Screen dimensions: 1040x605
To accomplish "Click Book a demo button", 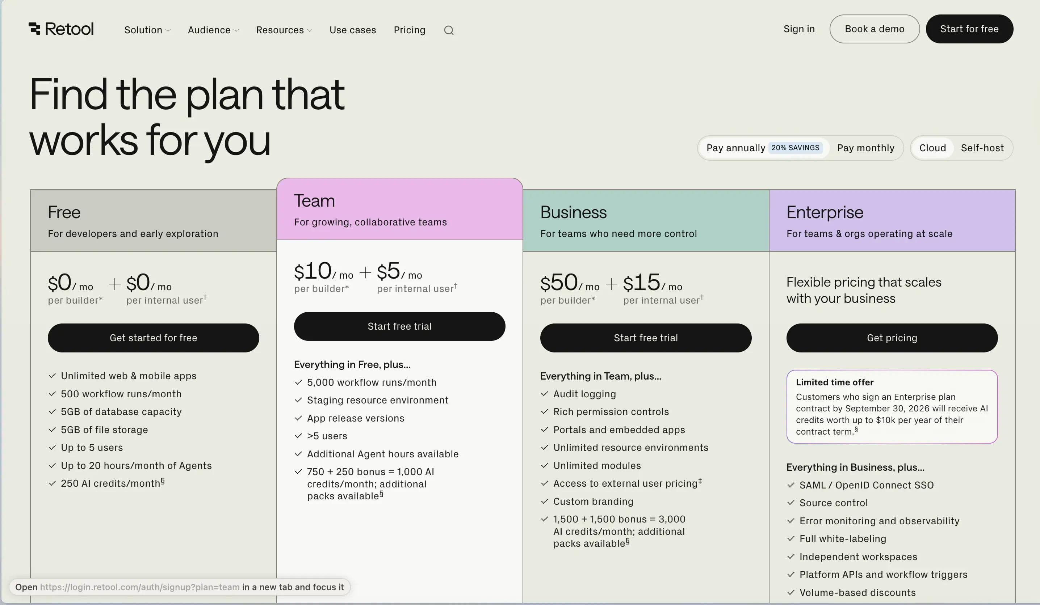I will (x=875, y=29).
